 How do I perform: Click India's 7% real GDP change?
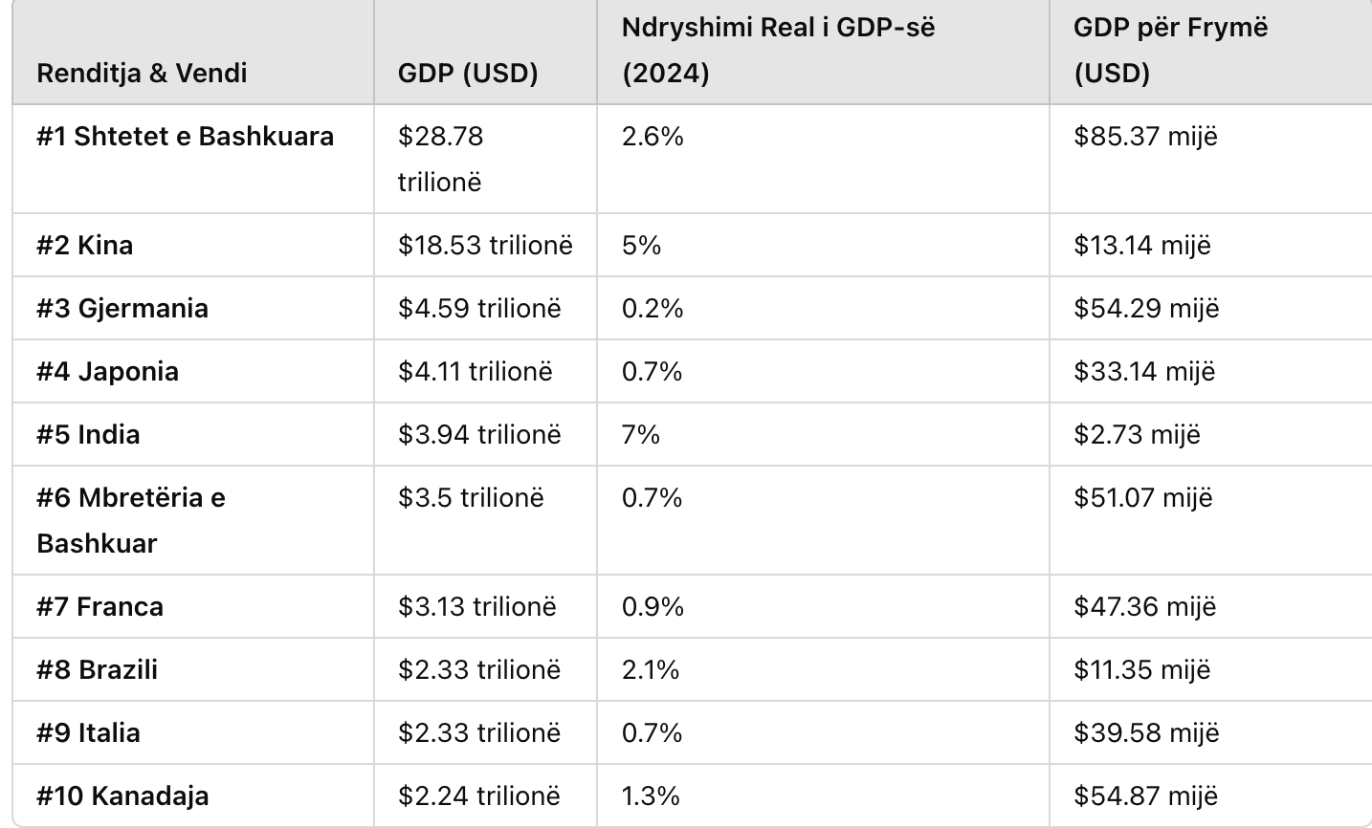[x=641, y=434]
